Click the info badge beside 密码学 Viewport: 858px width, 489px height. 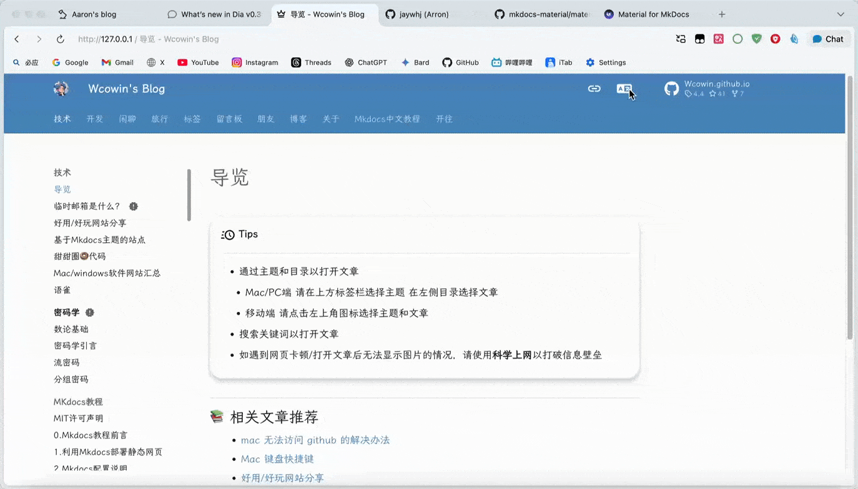[x=89, y=312]
